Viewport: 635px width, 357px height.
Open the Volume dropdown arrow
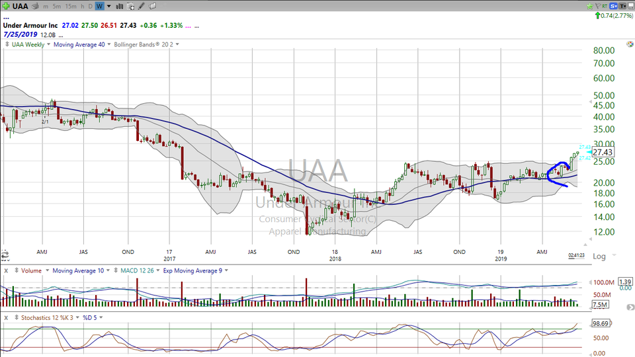click(47, 270)
